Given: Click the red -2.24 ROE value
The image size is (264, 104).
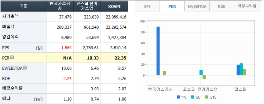Looking at the screenshot, I should tap(67, 79).
